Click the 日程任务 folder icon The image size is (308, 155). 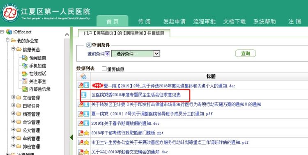(x=18, y=106)
